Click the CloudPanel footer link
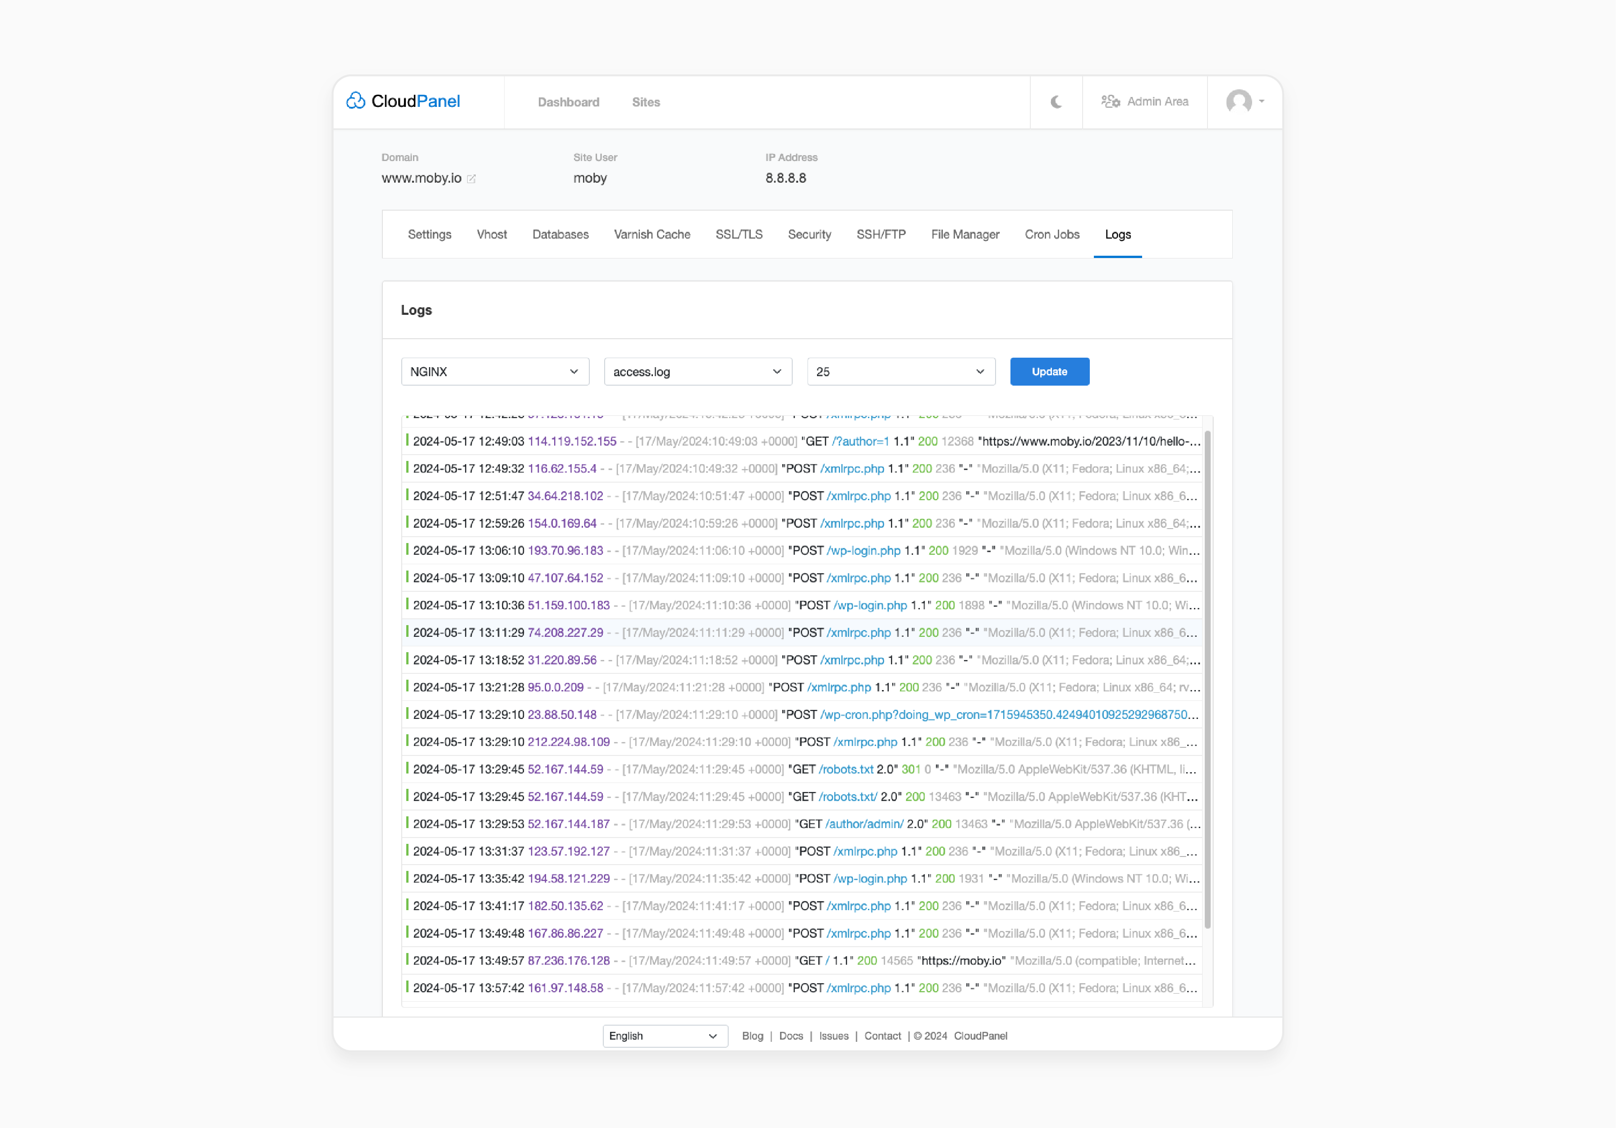1616x1128 pixels. [980, 1036]
